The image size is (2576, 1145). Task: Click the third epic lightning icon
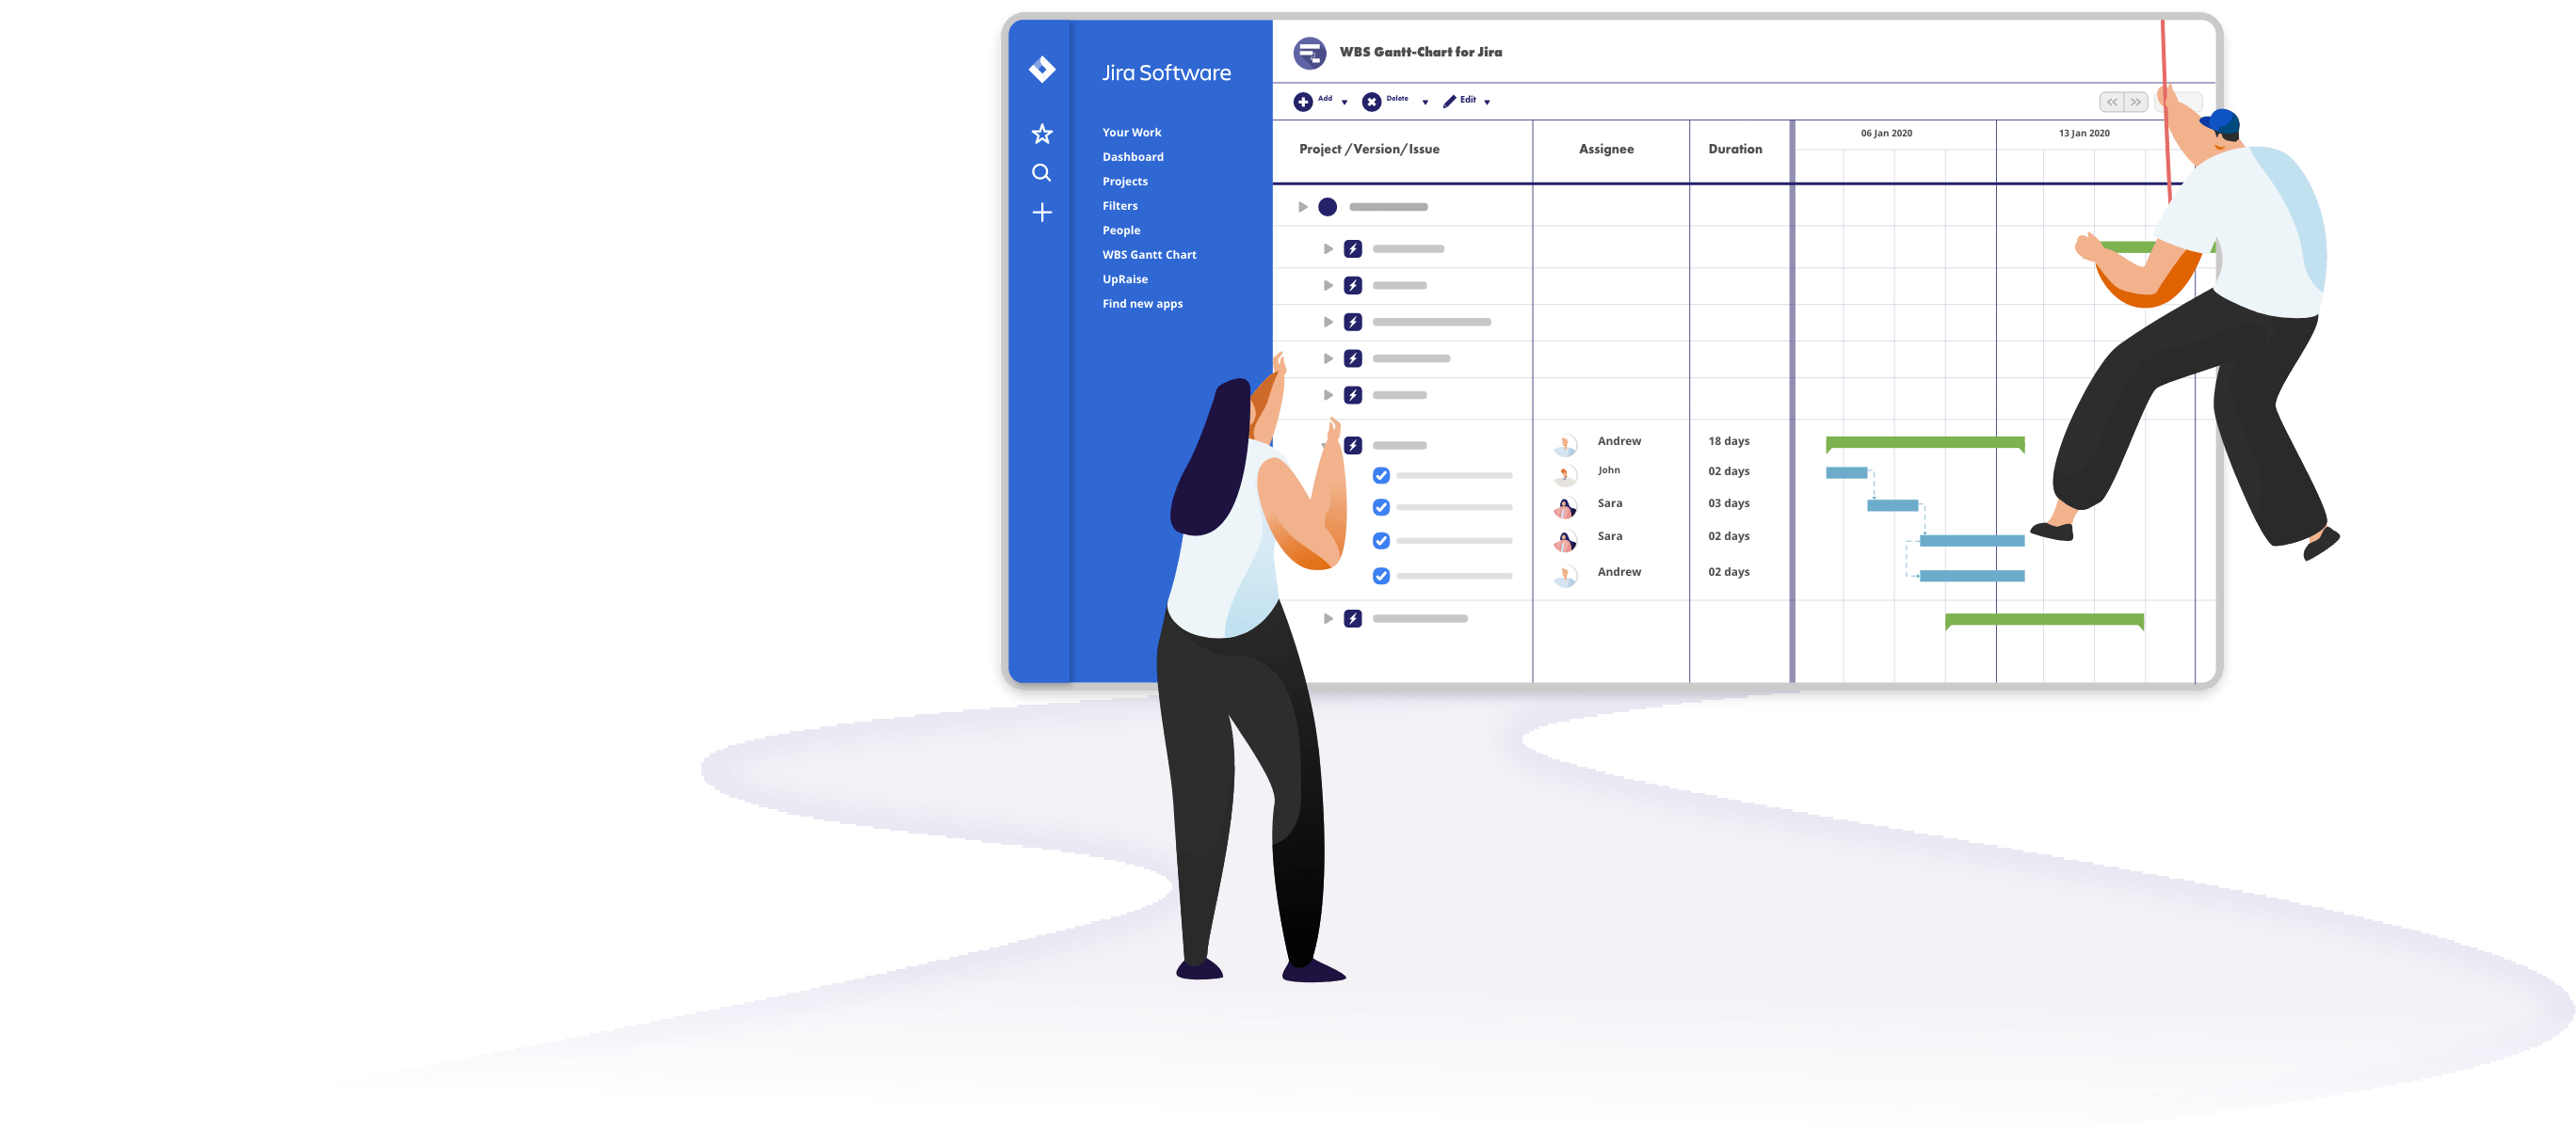[x=1352, y=322]
